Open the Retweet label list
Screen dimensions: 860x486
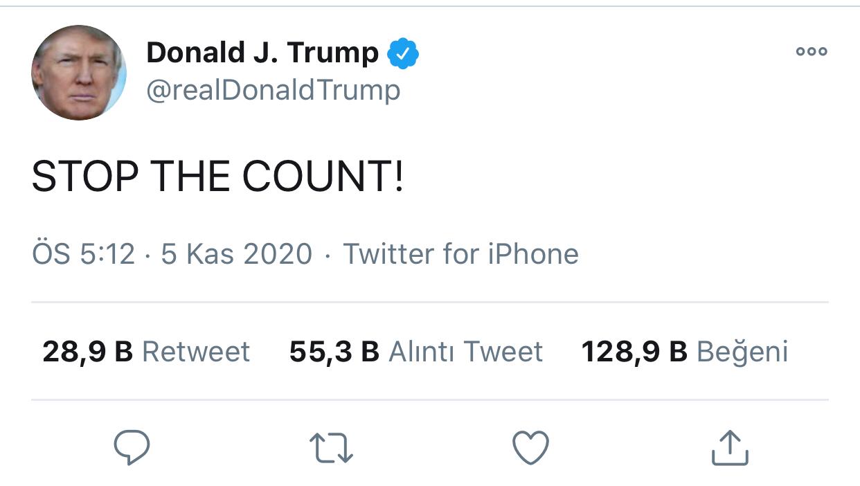[x=195, y=352]
